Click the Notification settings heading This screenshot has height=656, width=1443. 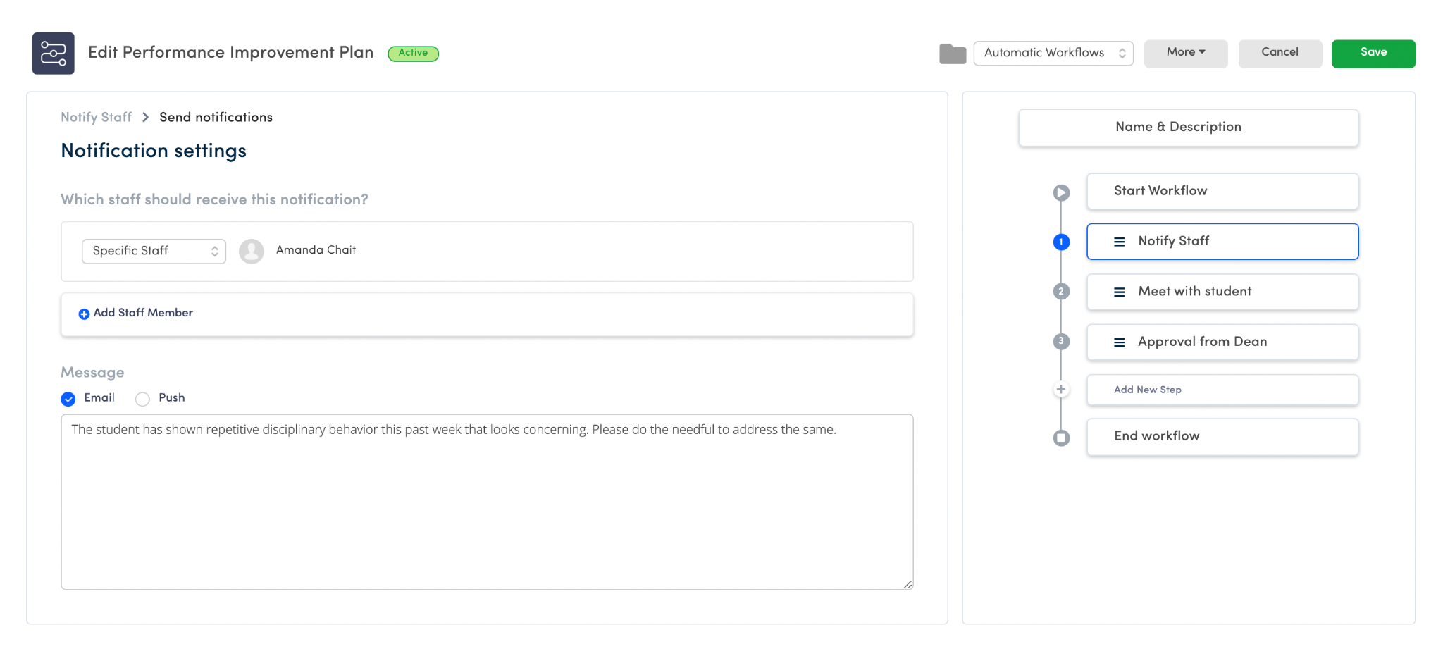click(x=154, y=151)
